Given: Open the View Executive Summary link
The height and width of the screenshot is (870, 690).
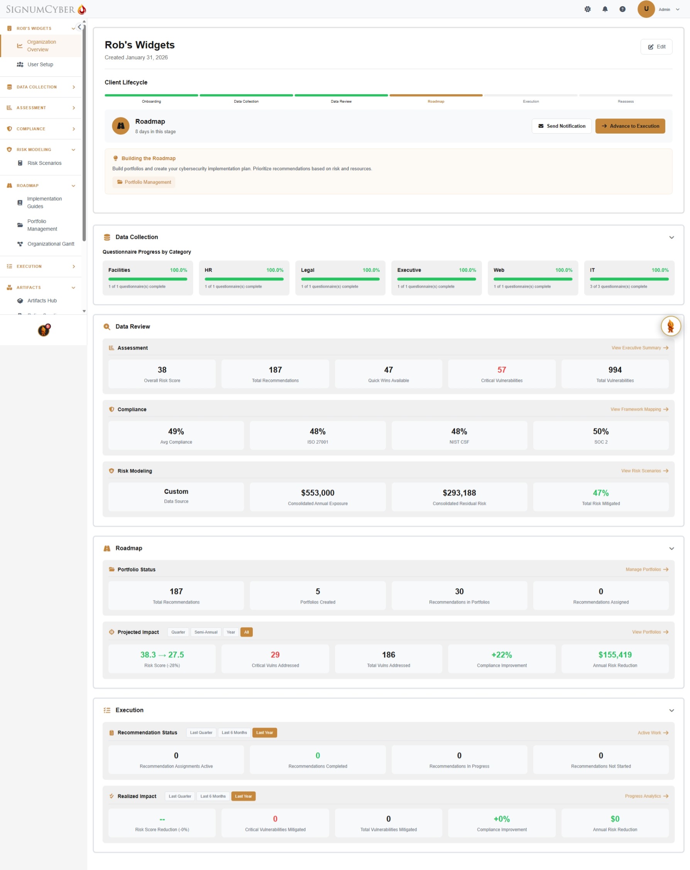Looking at the screenshot, I should tap(639, 347).
